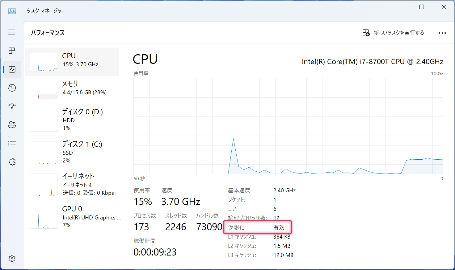Image resolution: width=455 pixels, height=270 pixels.
Task: Select the CPU performance item
Action: click(x=72, y=62)
